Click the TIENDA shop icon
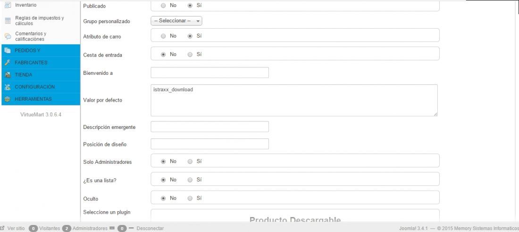The height and width of the screenshot is (232, 519). (x=8, y=75)
